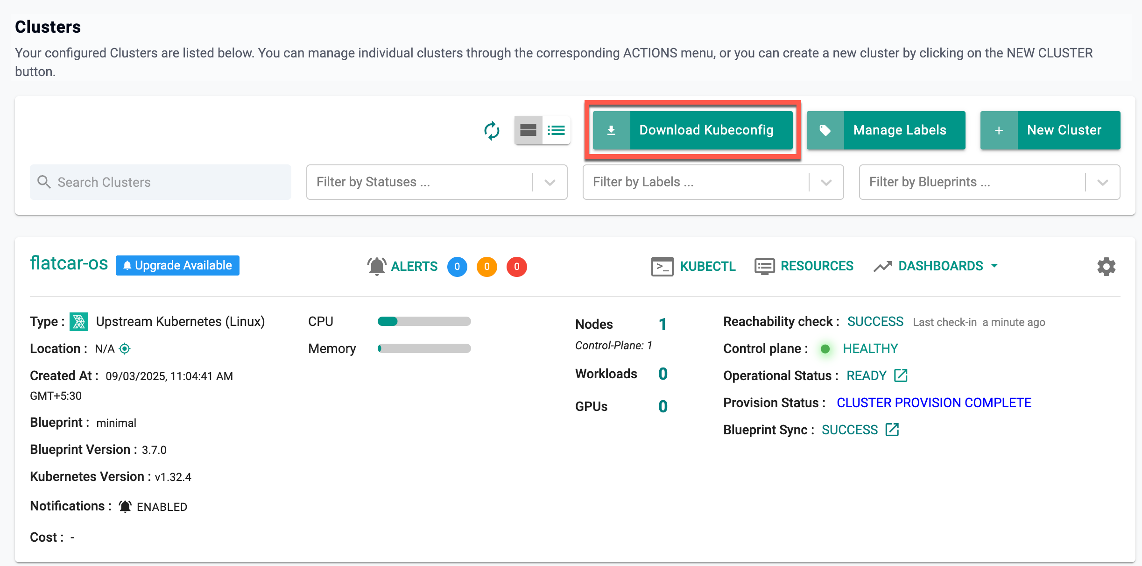Switch to card view layout
Viewport: 1142px width, 566px height.
[x=528, y=130]
